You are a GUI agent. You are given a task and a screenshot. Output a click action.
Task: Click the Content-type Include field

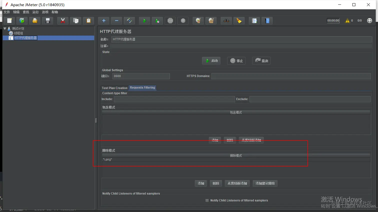(174, 99)
